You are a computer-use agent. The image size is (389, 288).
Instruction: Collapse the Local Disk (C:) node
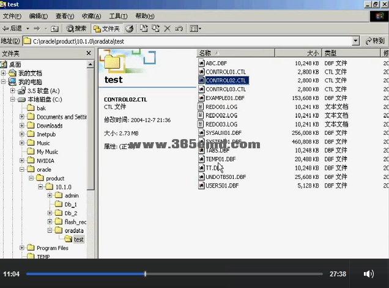13,99
